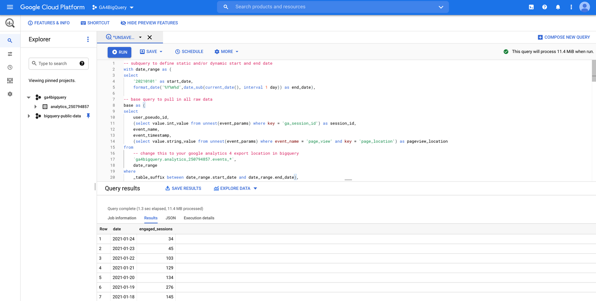The width and height of the screenshot is (596, 301).
Task: Open Scheduled queries clock sidebar icon
Action: tap(10, 67)
